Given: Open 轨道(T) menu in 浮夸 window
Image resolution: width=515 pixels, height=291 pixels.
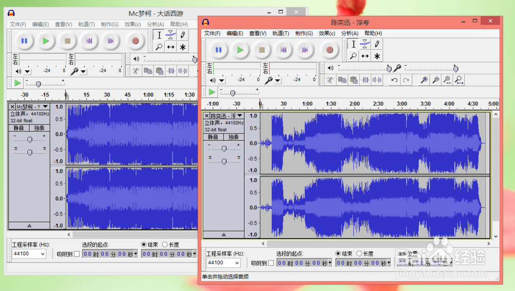Looking at the screenshot, I should click(x=281, y=33).
